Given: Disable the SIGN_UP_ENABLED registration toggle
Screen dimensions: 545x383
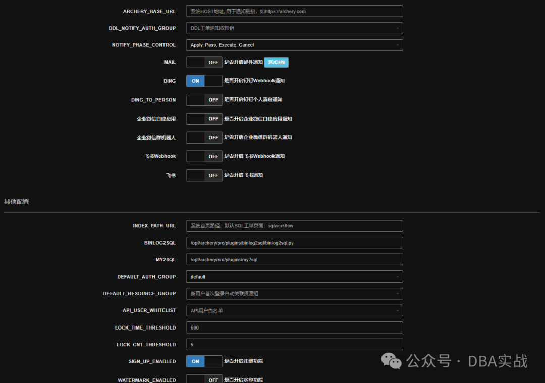Looking at the screenshot, I should (204, 361).
